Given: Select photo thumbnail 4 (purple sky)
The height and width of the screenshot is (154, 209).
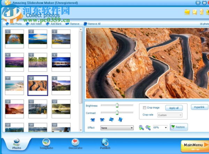Looking at the screenshot, I should (14, 62).
